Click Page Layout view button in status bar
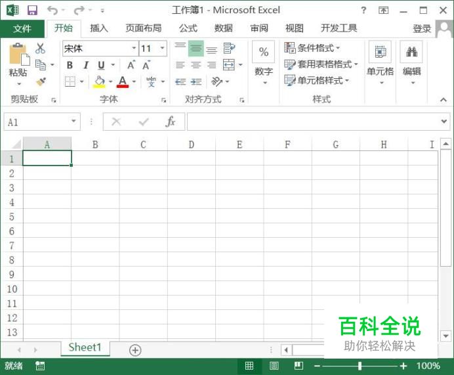Viewport: 454px width, 375px height. [x=274, y=366]
